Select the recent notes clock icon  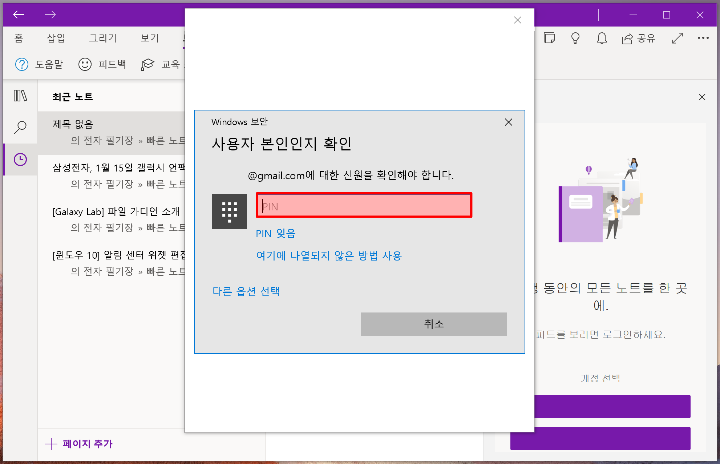(x=20, y=160)
